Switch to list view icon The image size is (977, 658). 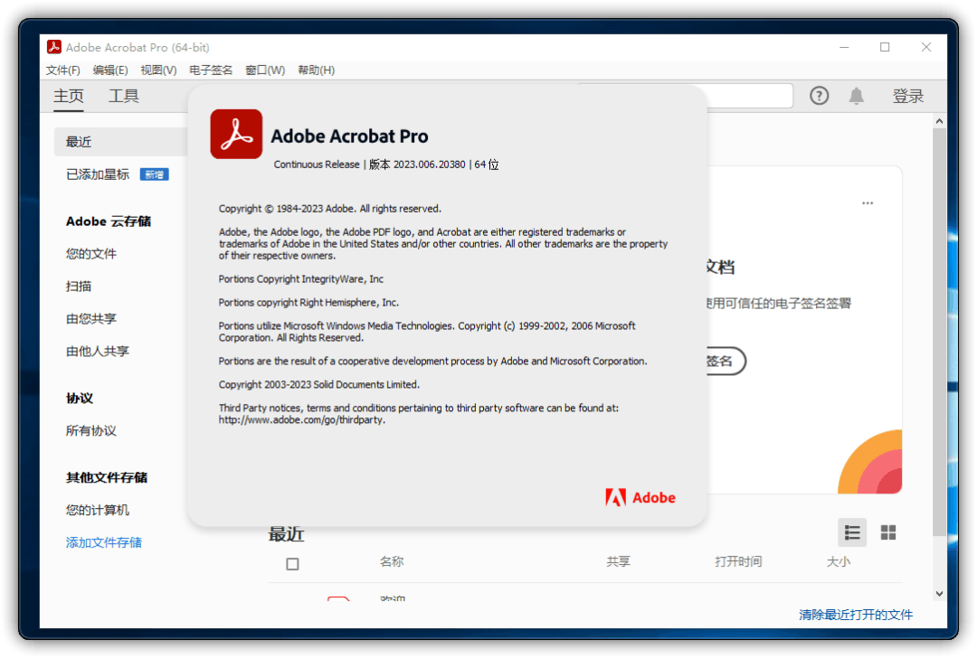[x=852, y=532]
